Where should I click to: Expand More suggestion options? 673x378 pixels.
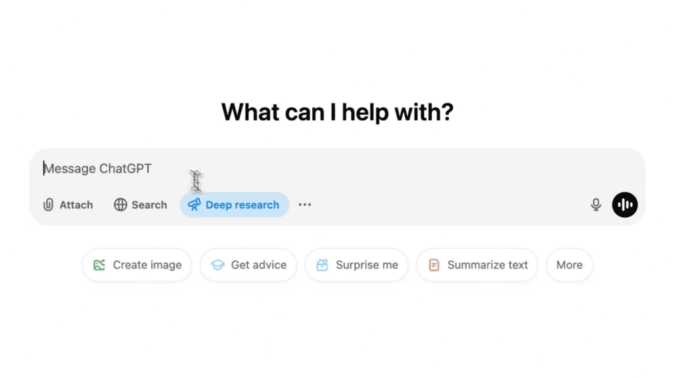(x=569, y=265)
